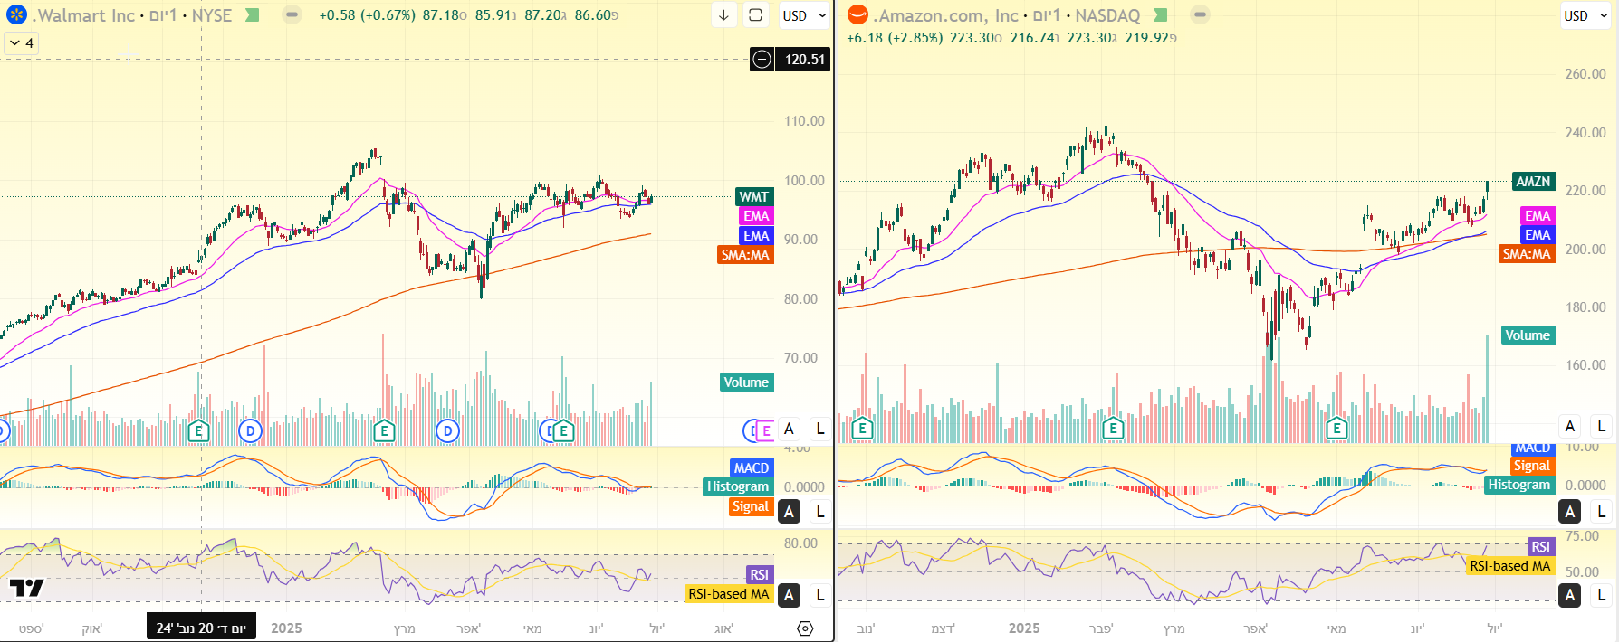
Task: Toggle log scale (L) on the Walmart RSI pane
Action: tap(820, 595)
